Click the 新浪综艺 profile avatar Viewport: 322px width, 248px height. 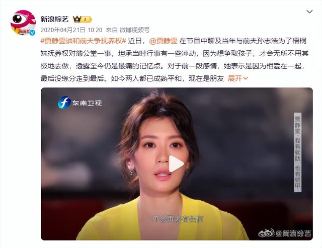(x=23, y=23)
